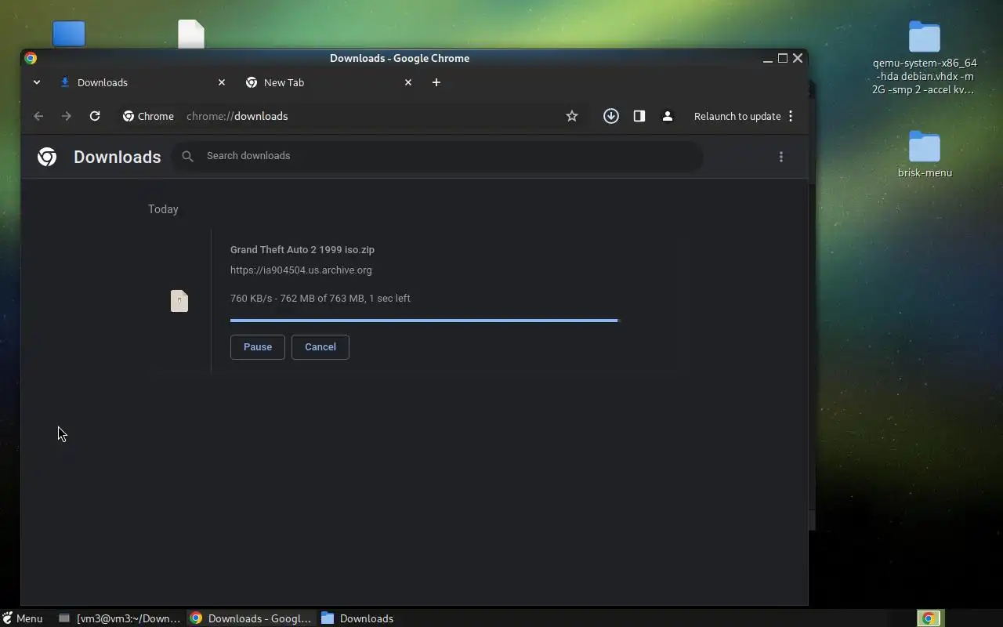Click Relaunch to update

pos(737,116)
